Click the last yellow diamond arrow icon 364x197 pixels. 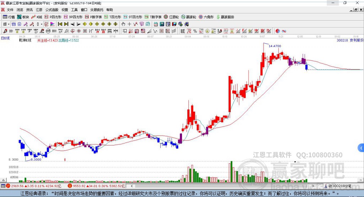[x=116, y=24]
